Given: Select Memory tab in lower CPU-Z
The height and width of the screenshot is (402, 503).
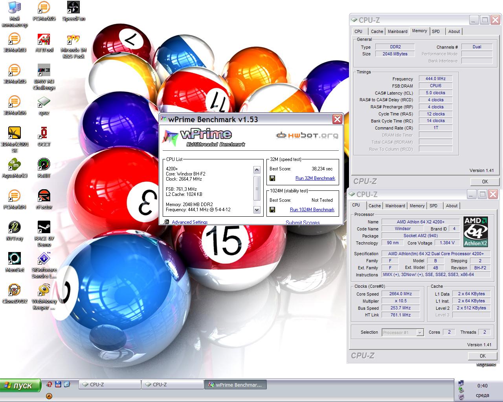Looking at the screenshot, I should 417,206.
